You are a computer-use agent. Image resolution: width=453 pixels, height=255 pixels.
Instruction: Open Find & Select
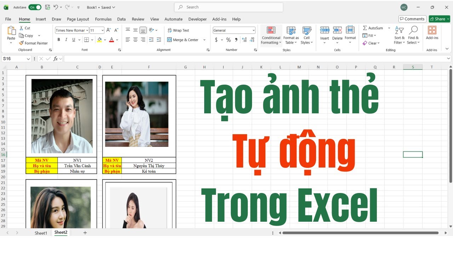[x=413, y=35]
